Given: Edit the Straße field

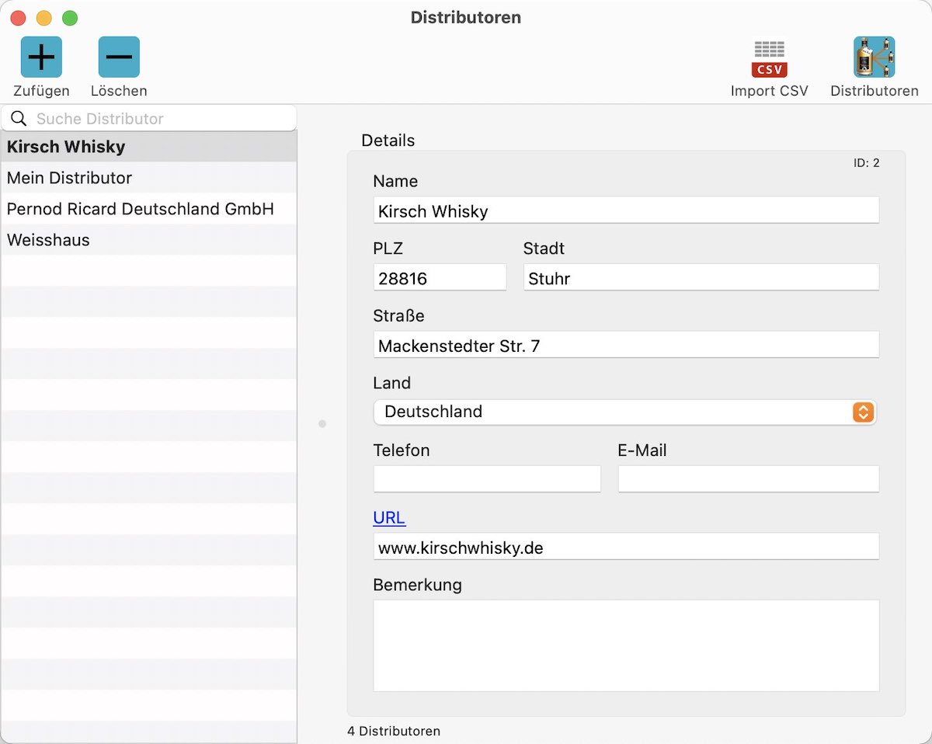Looking at the screenshot, I should [x=626, y=345].
